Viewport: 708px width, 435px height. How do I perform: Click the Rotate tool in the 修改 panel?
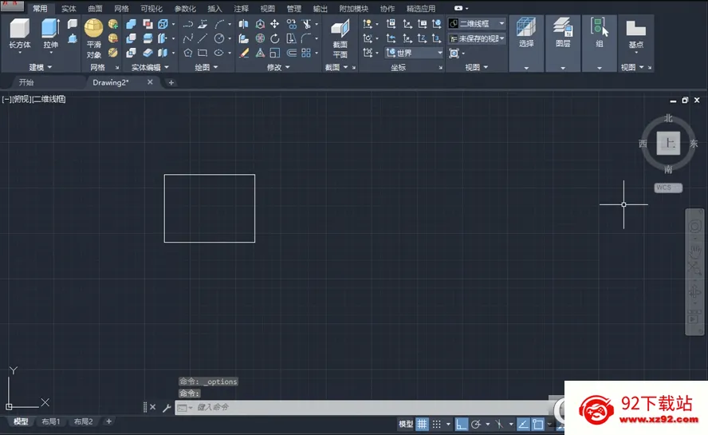pyautogui.click(x=274, y=38)
